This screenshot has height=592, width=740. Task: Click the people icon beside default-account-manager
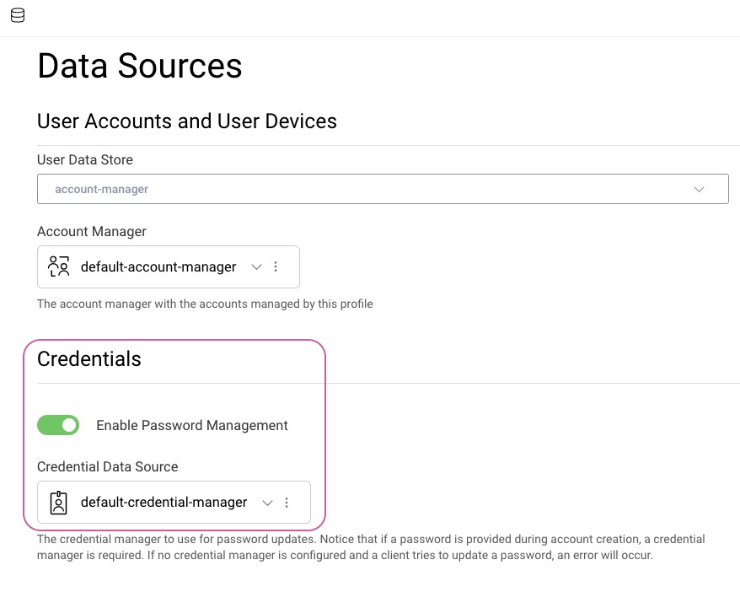(x=57, y=266)
